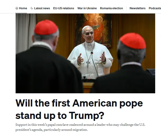The height and width of the screenshot is (134, 161).
Task: Open the Podcasts section
Action: click(155, 8)
